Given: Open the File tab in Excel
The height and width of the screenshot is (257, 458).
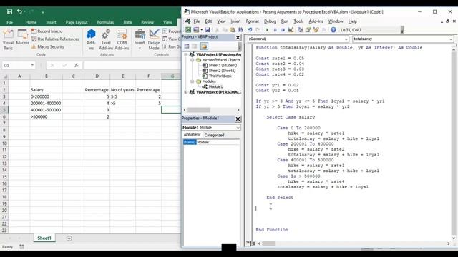Looking at the screenshot, I should 9,22.
